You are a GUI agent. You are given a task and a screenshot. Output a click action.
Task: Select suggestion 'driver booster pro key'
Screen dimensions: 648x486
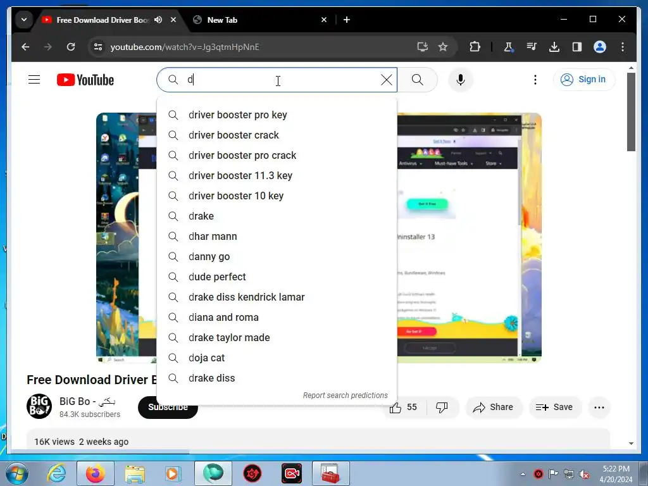coord(277,115)
